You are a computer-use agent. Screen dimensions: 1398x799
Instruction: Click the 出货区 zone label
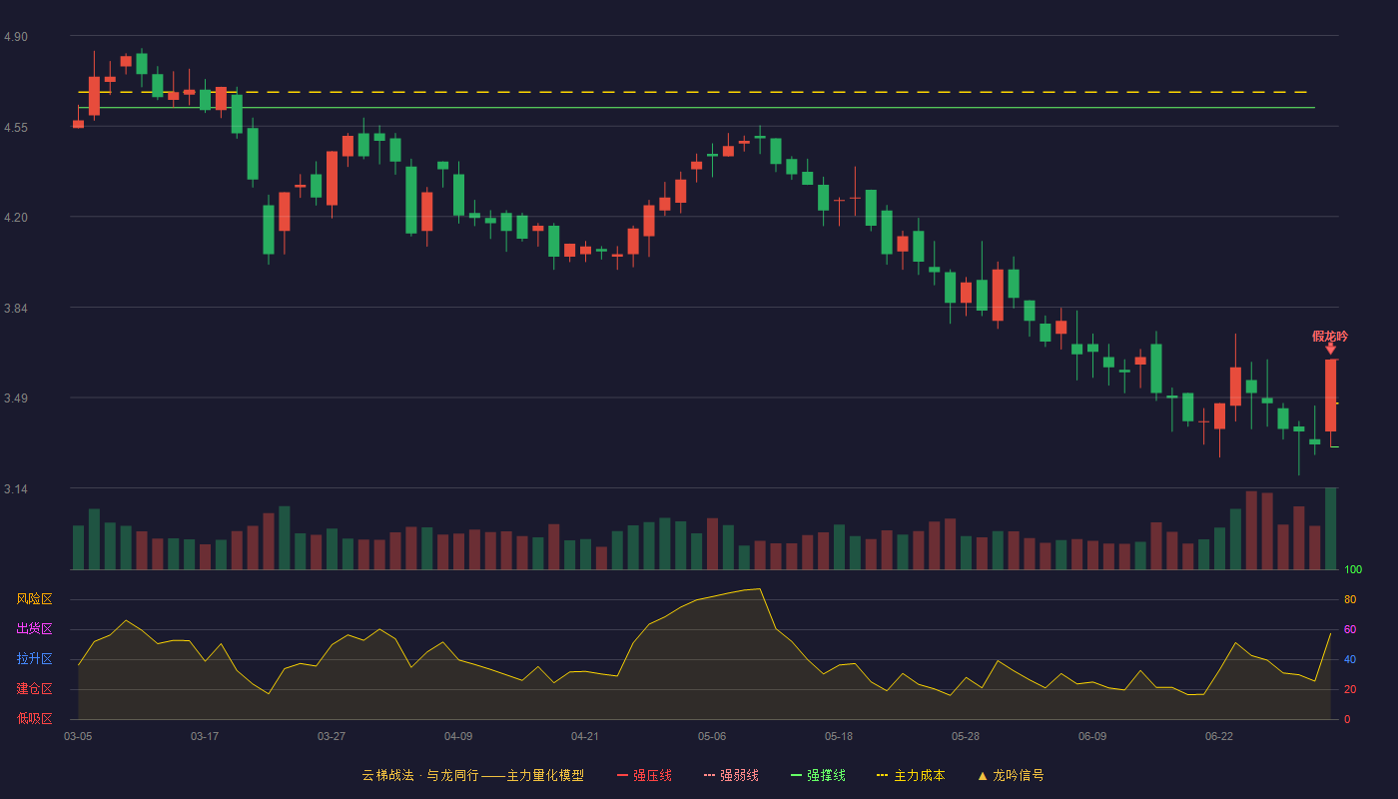[x=34, y=629]
